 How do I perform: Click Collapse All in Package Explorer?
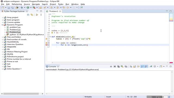point(28,15)
